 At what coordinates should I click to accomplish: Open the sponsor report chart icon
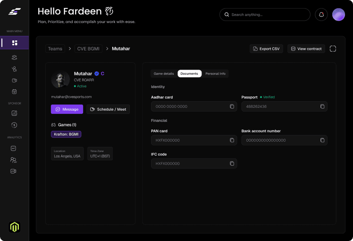tap(14, 113)
